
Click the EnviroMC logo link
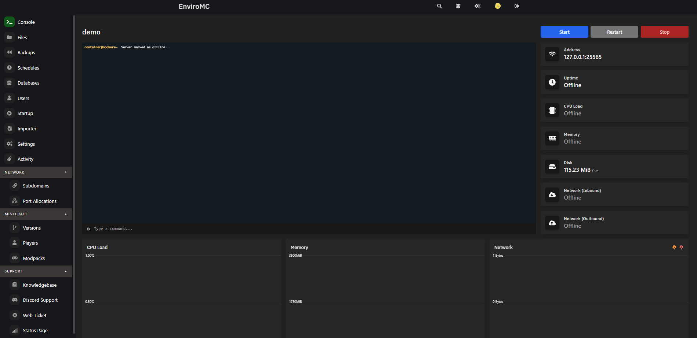coord(194,6)
